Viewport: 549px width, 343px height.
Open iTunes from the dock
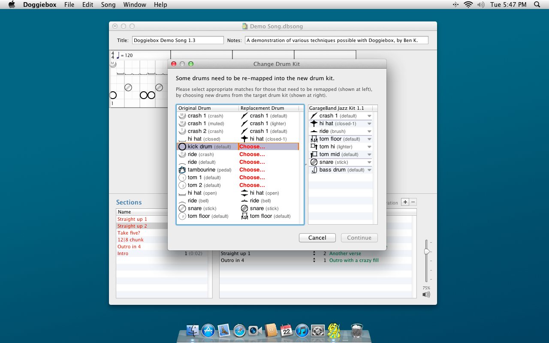tap(302, 331)
